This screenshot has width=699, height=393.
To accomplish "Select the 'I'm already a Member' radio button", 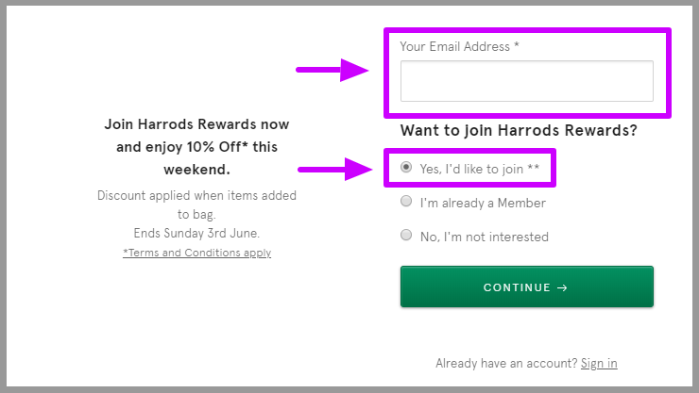I will point(406,201).
